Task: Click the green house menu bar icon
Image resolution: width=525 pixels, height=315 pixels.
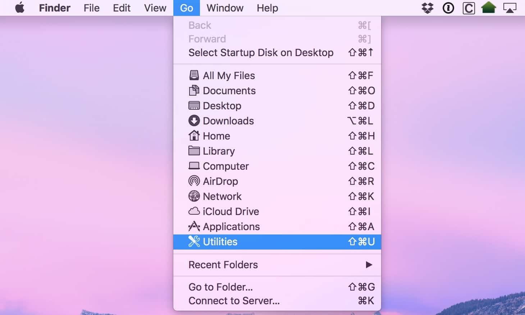Action: pos(489,8)
